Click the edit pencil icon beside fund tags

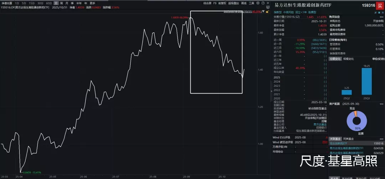coord(375,12)
